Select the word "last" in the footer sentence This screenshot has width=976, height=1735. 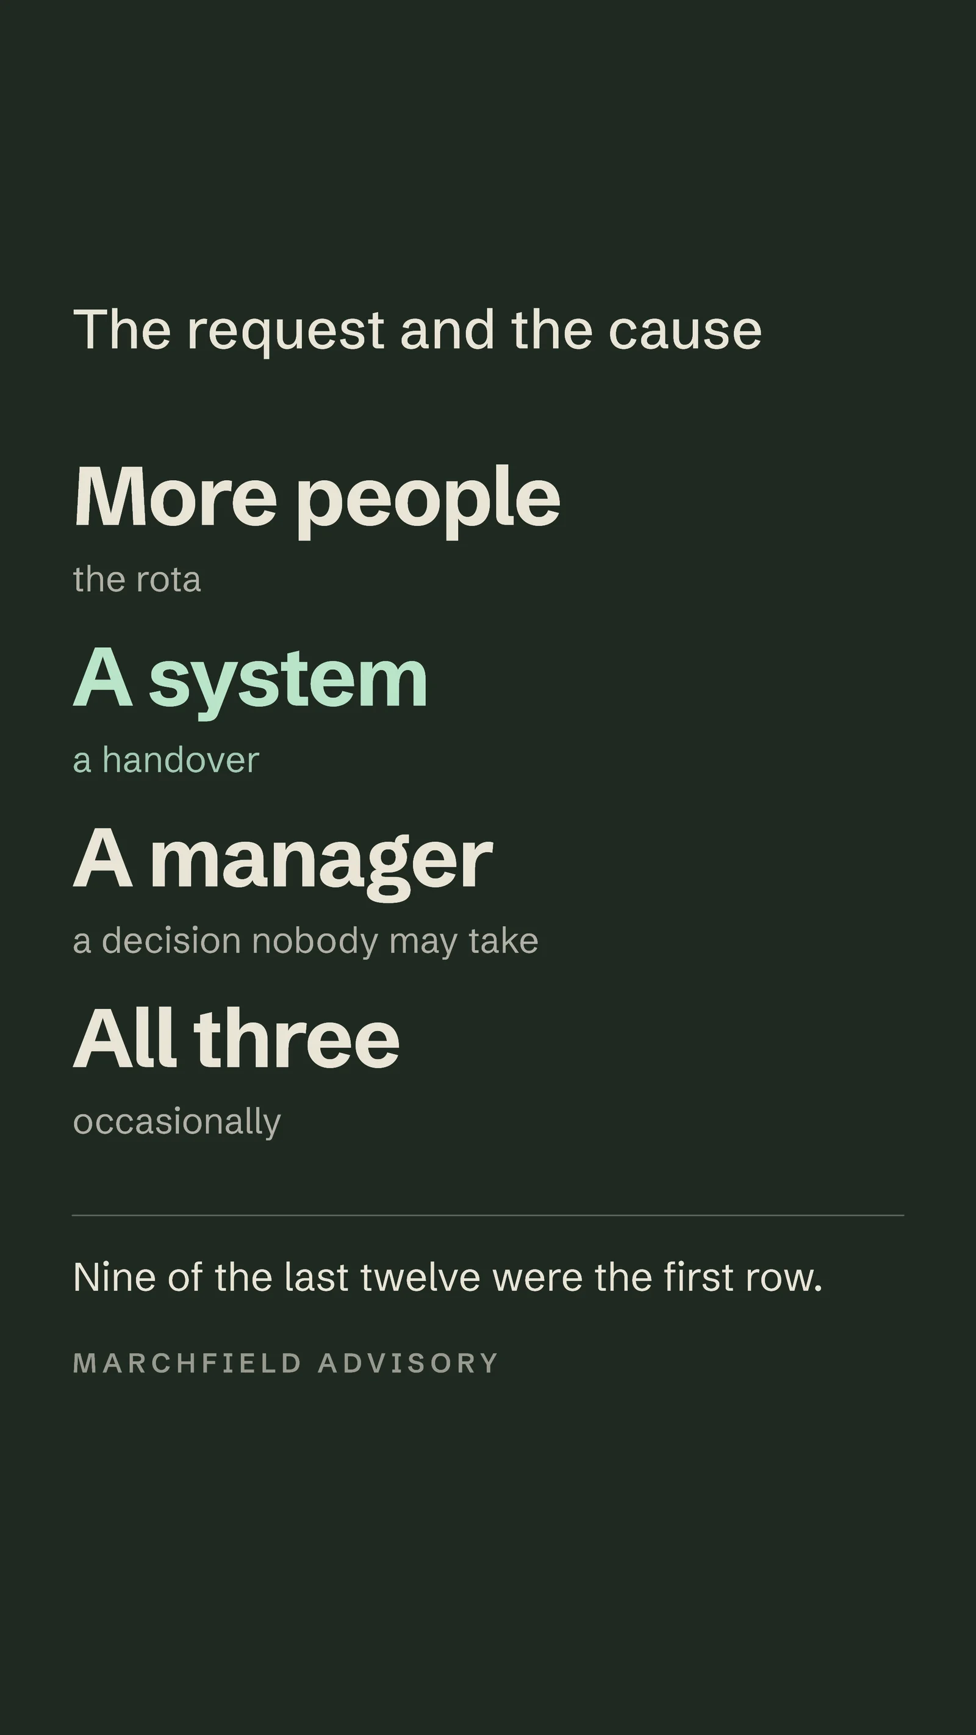coord(316,1277)
